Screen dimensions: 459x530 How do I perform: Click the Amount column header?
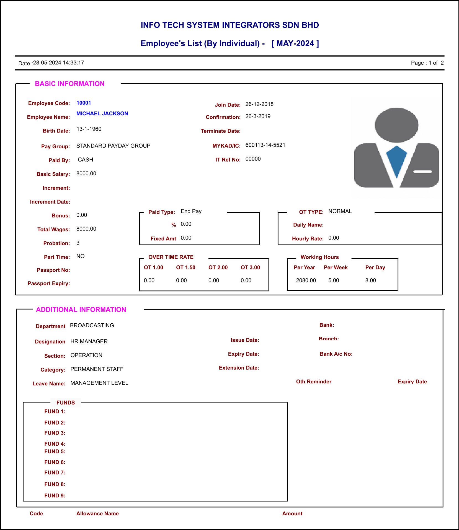click(292, 513)
